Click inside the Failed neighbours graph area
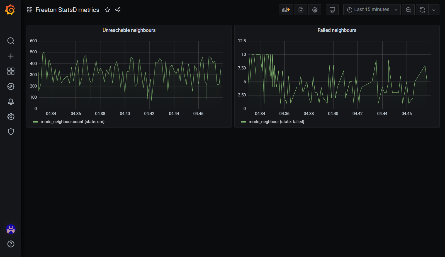The image size is (445, 257). 339,75
